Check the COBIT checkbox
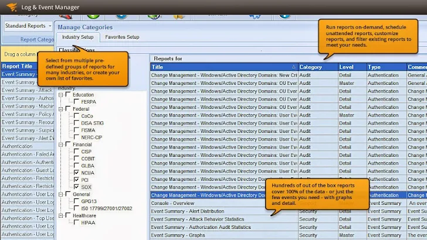427x240 pixels. (76, 158)
